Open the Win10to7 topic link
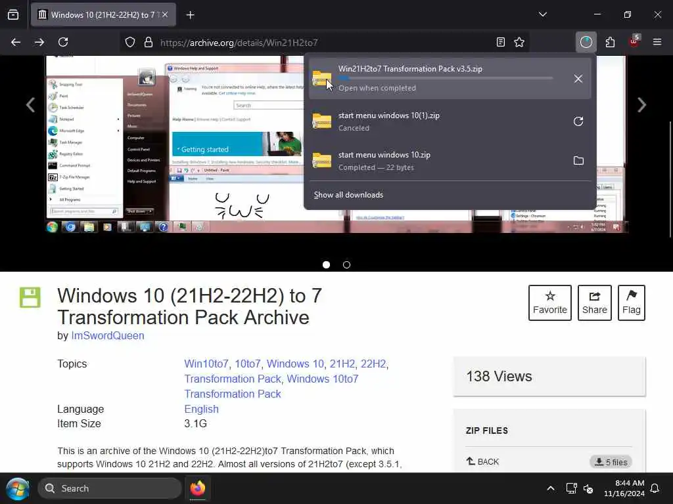The image size is (673, 504). point(206,364)
